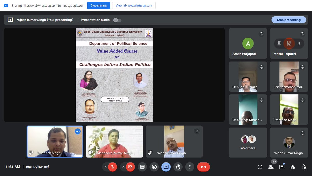Show everyone people panel icon
Screen dimensions: 312x176
pos(271,167)
